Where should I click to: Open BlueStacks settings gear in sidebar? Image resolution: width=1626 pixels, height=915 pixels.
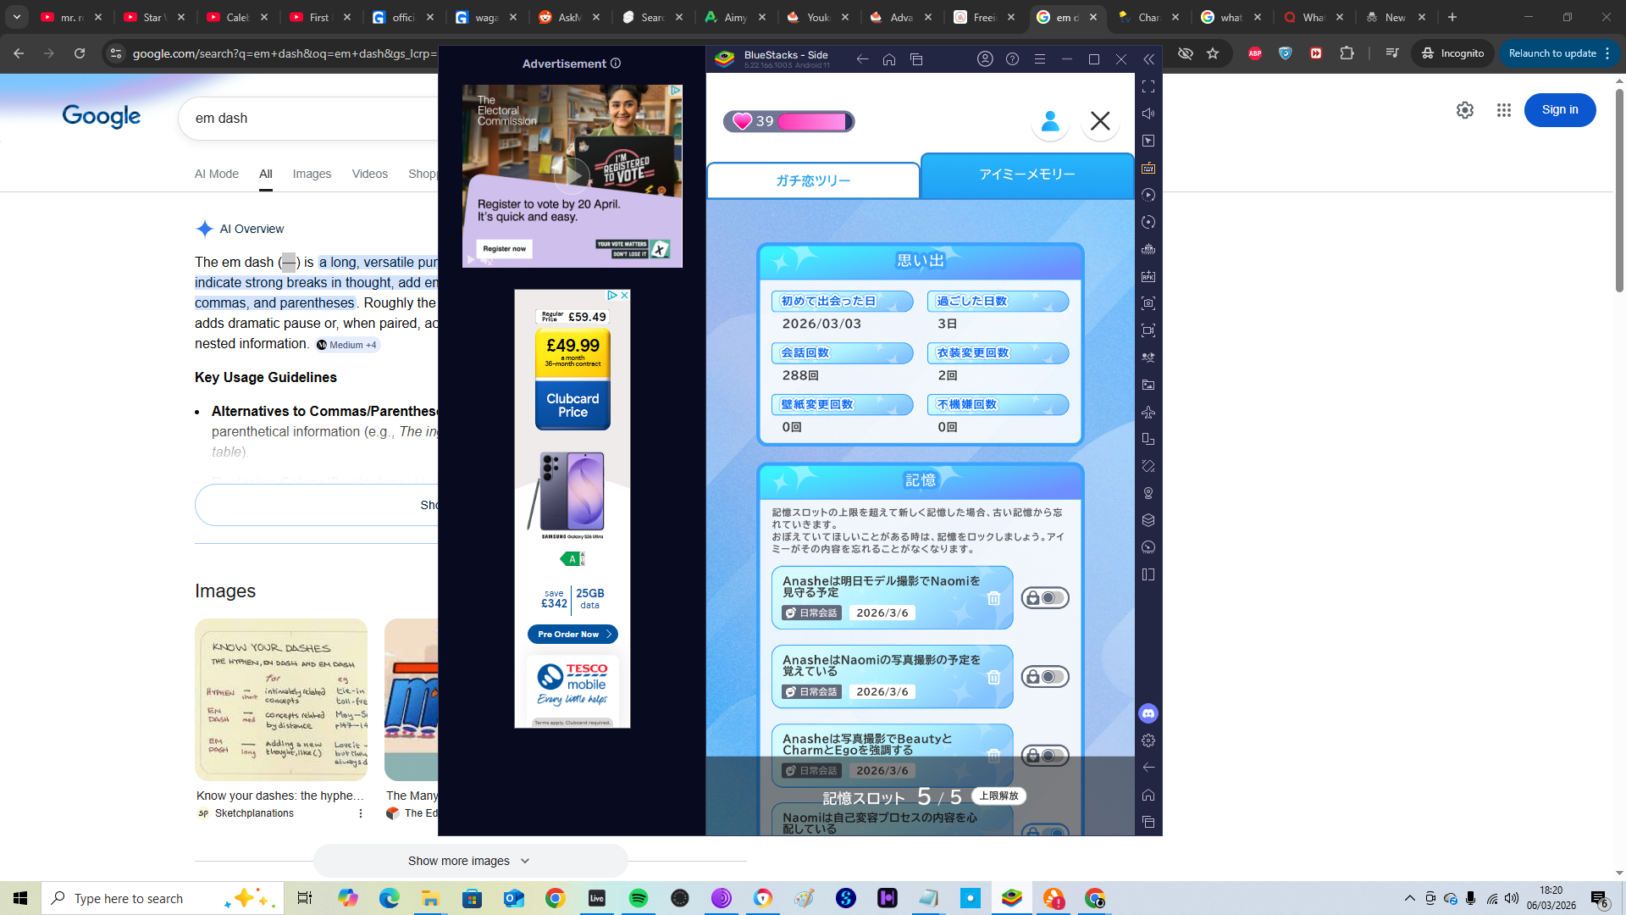[x=1148, y=740]
